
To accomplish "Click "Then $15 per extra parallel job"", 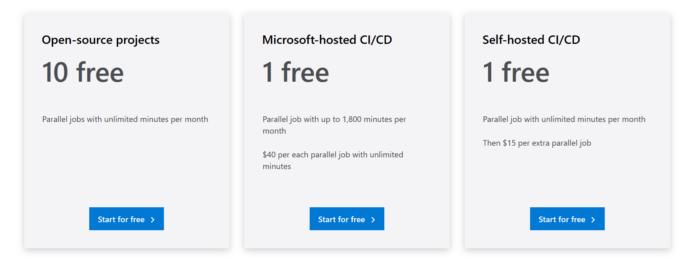I will point(537,143).
